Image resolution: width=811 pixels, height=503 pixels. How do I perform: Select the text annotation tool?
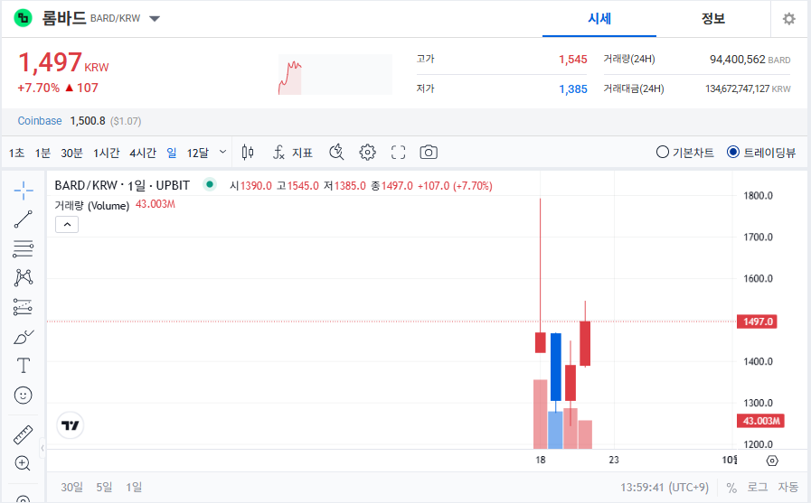[x=24, y=366]
